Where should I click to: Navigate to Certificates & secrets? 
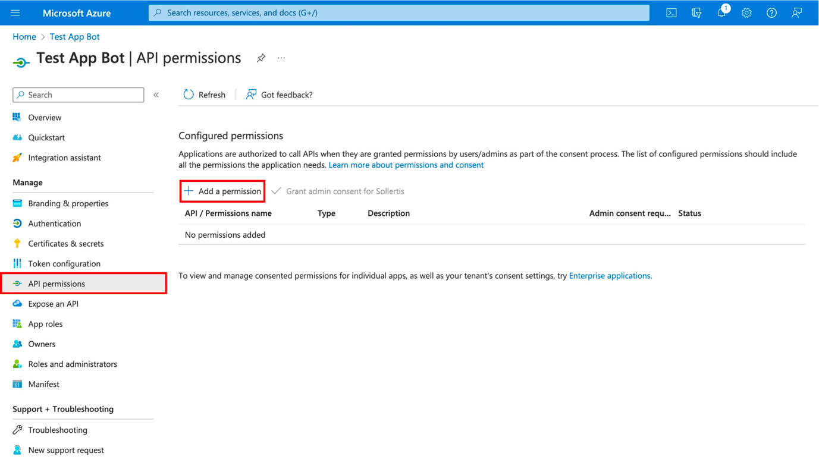tap(66, 244)
